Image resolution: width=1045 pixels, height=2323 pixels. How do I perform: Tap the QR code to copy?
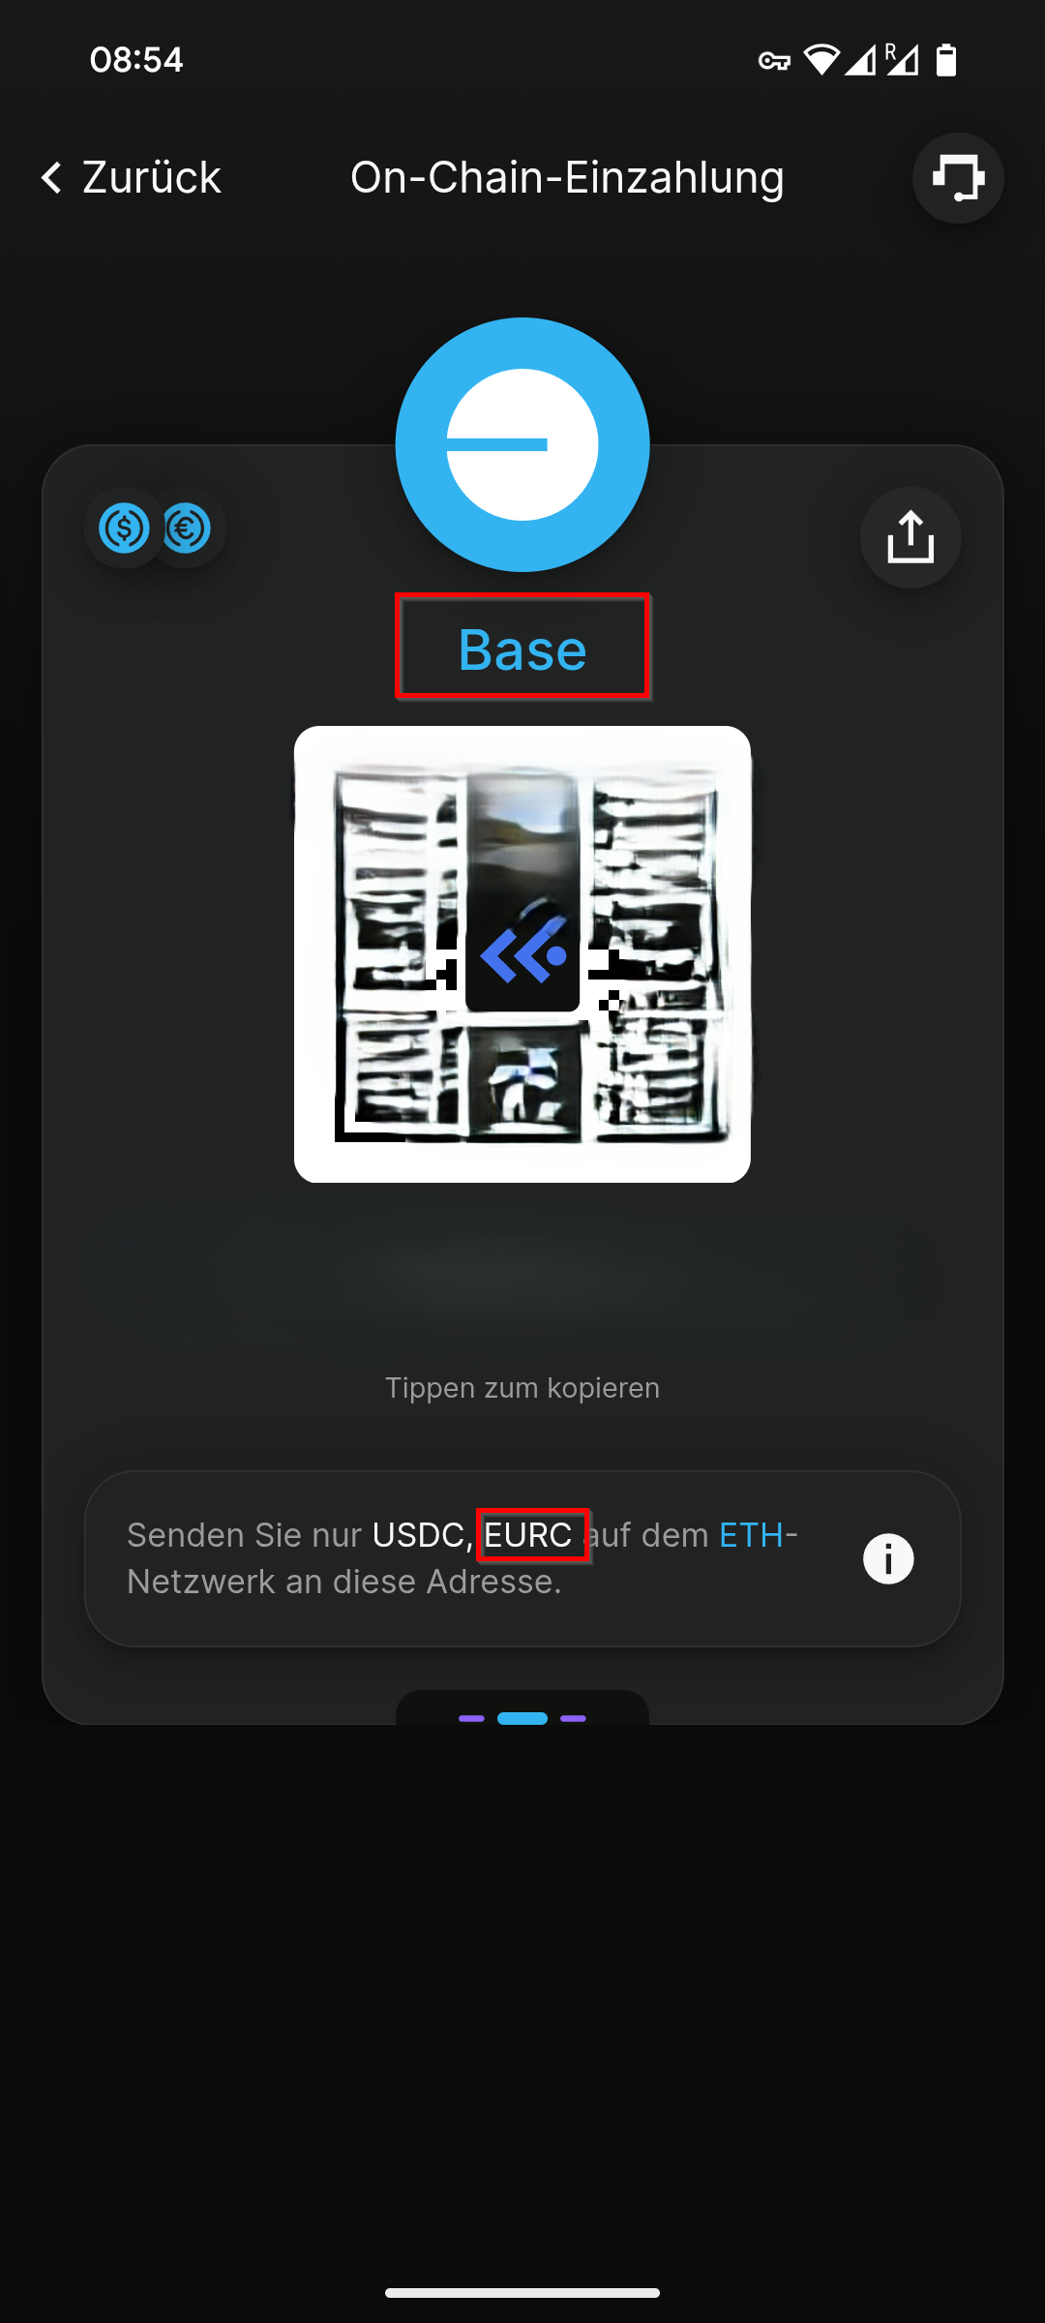(x=522, y=954)
